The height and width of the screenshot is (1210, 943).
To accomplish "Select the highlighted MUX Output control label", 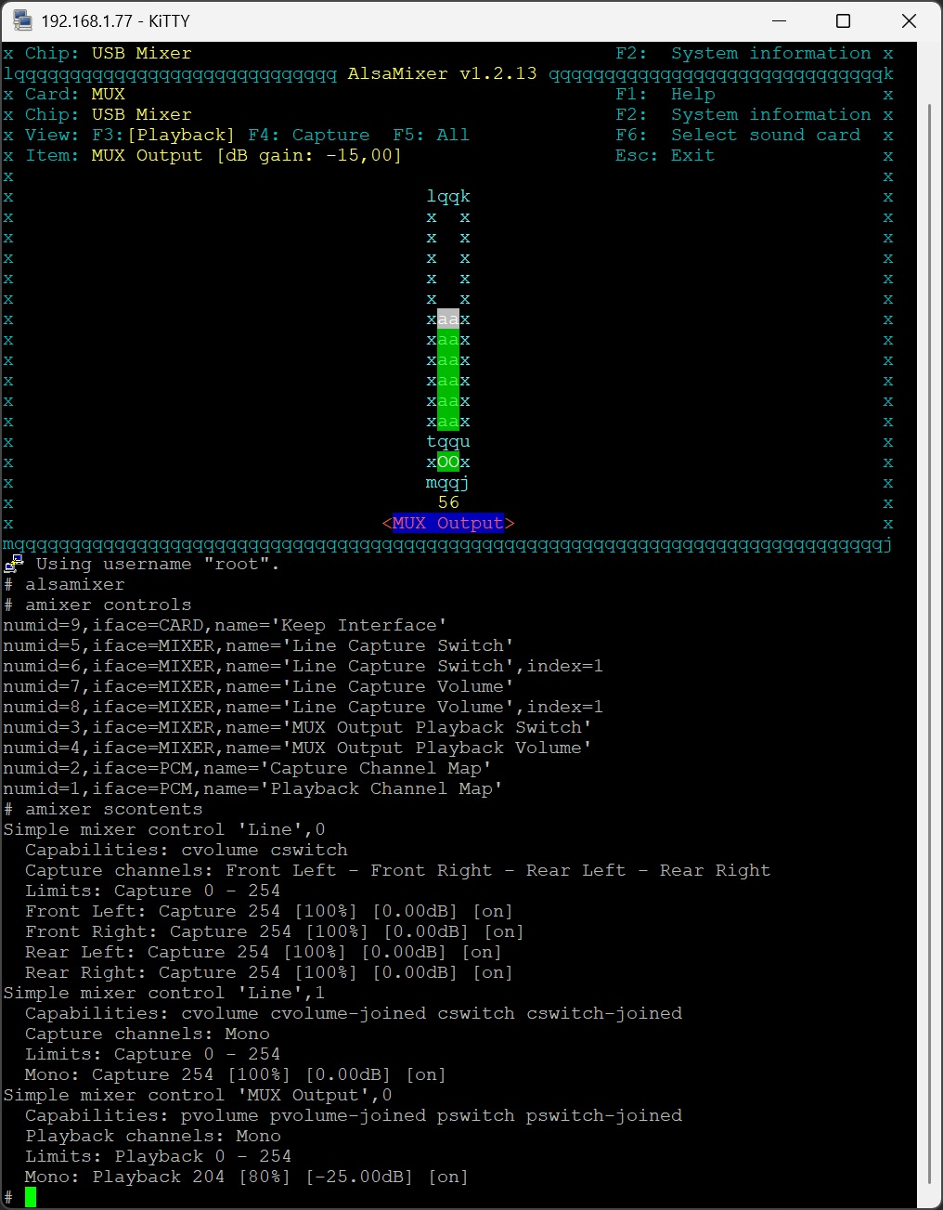I will 447,523.
